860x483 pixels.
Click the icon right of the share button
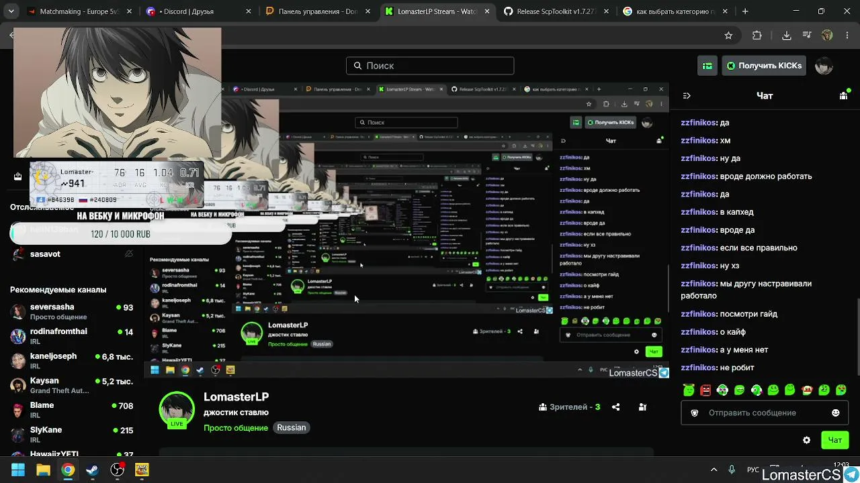click(642, 407)
